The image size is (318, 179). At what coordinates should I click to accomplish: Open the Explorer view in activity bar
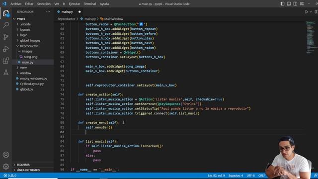coord(6,13)
